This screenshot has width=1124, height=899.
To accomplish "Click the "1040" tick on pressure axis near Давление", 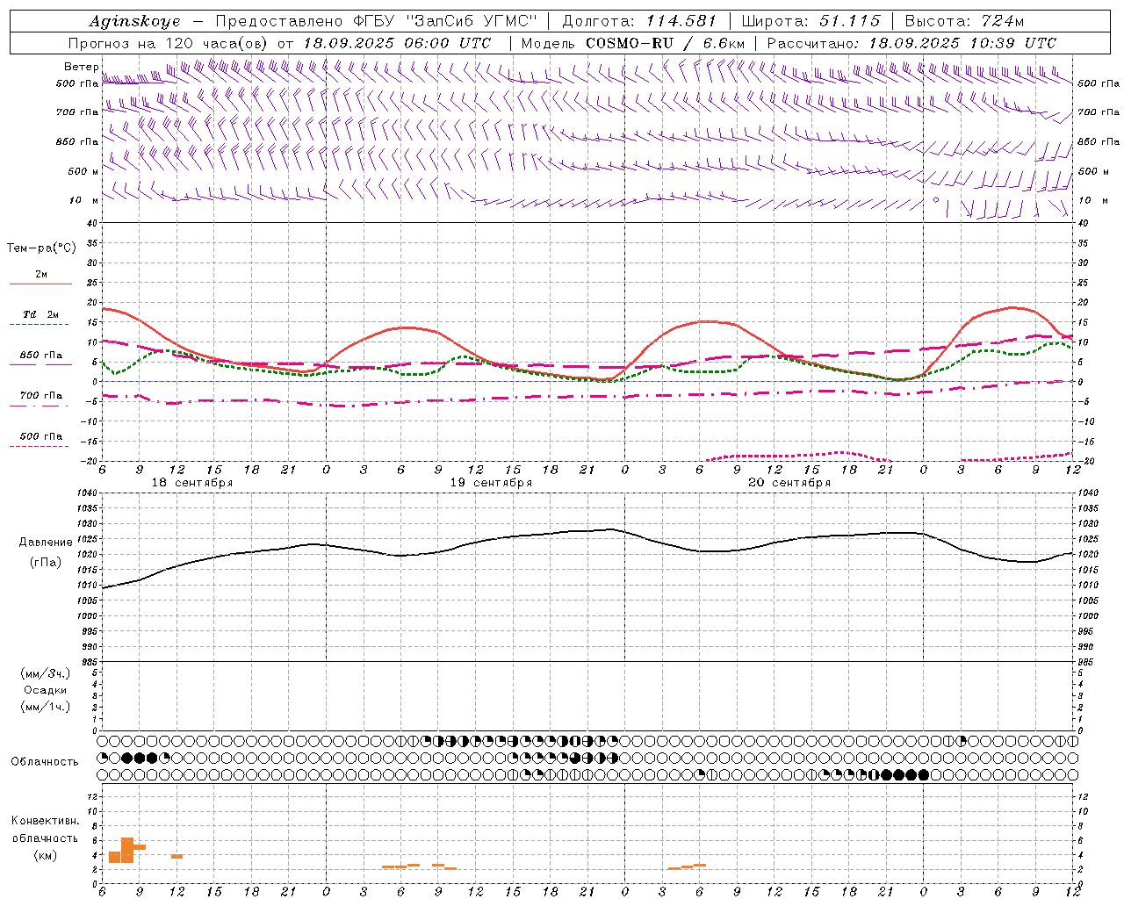I will 87,493.
